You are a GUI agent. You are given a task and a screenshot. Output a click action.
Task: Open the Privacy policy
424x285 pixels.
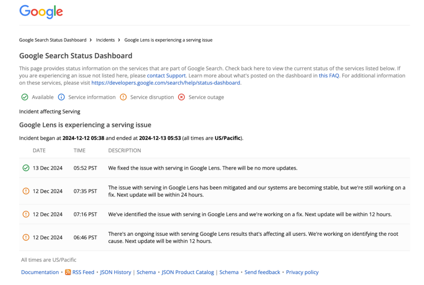pyautogui.click(x=302, y=272)
